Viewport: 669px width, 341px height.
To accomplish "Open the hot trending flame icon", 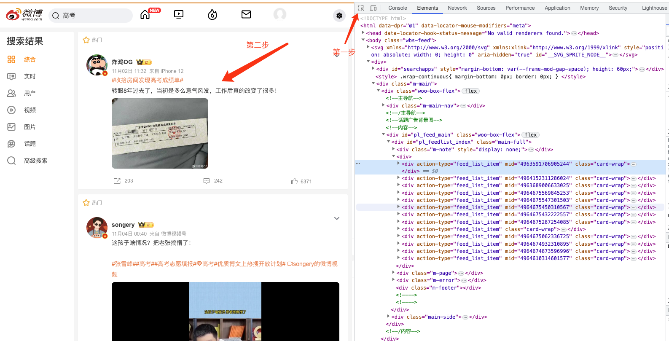I will (x=212, y=15).
